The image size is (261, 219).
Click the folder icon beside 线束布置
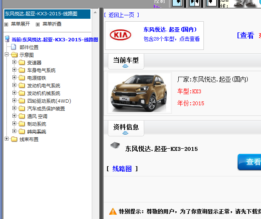[x=14, y=139]
